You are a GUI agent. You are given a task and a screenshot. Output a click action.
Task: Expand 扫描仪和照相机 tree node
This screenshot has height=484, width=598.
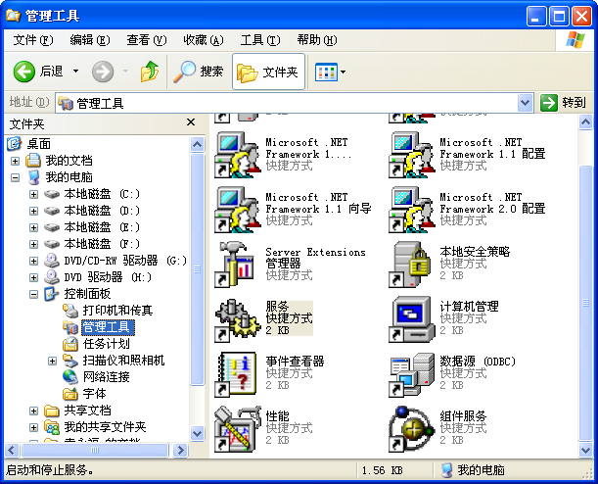(x=52, y=361)
